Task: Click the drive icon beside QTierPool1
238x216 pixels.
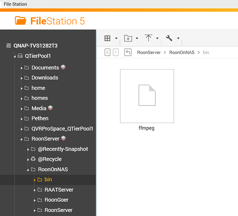Action: (x=20, y=56)
